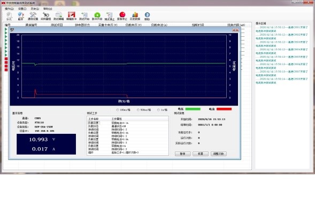Click the CH08 opened log entry
The image size is (315, 200).
281,81
